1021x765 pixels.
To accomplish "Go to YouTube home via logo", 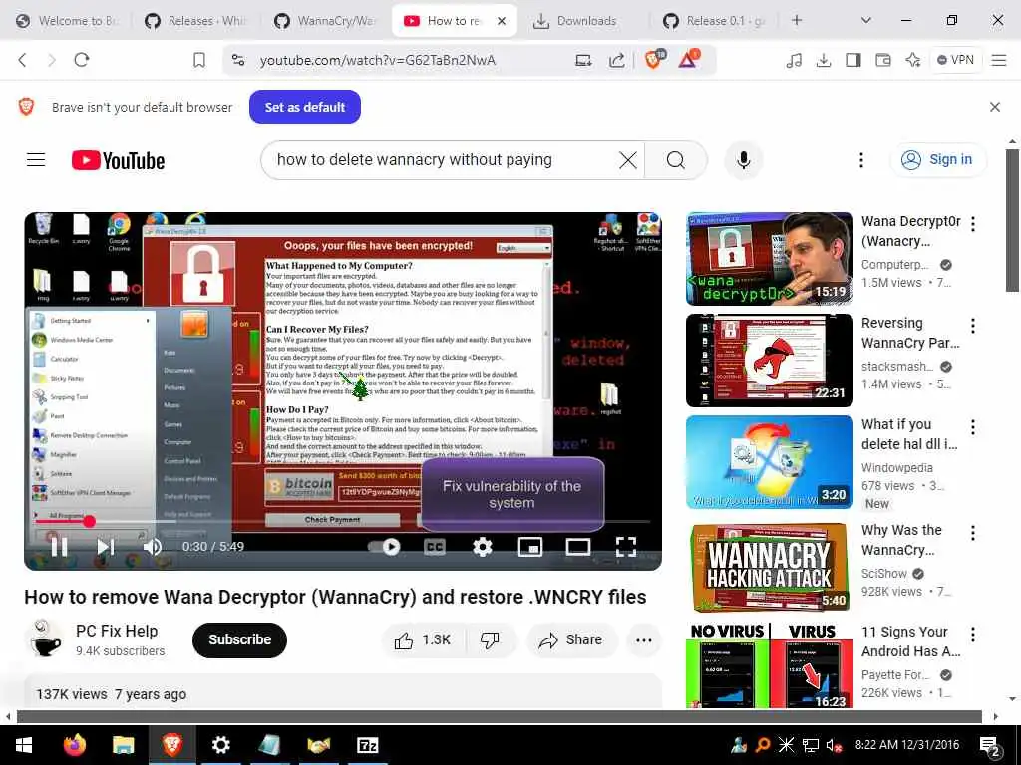I will (118, 160).
